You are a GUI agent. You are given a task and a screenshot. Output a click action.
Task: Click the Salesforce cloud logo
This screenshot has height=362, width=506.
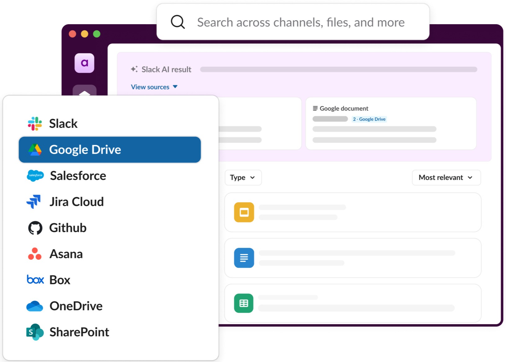click(35, 176)
